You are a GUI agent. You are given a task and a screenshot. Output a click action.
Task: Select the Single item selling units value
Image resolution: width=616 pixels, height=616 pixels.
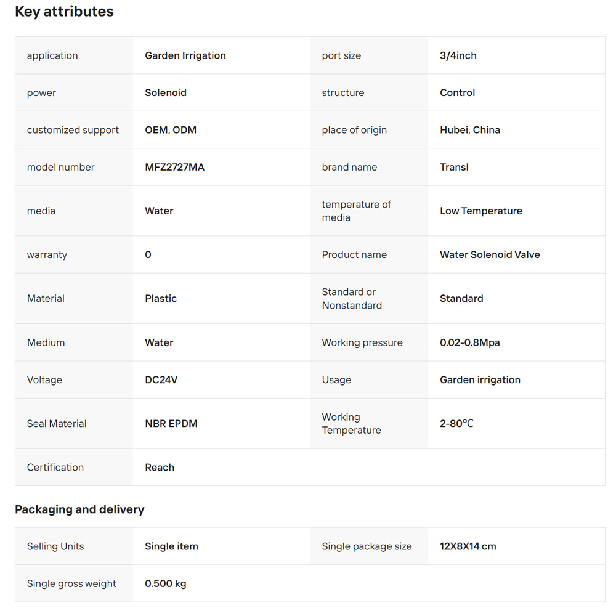click(x=171, y=546)
